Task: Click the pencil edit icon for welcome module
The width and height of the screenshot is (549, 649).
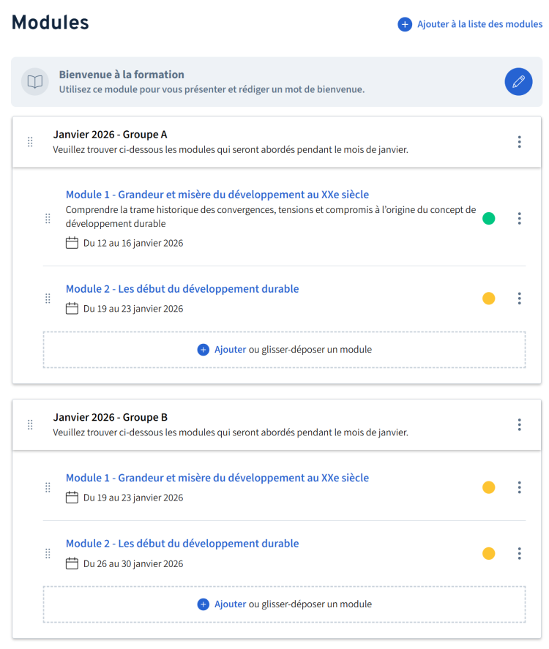Action: click(518, 81)
